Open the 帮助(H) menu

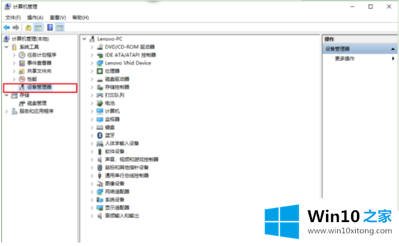pos(81,18)
